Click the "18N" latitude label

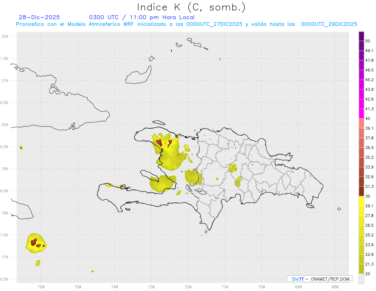5,213
